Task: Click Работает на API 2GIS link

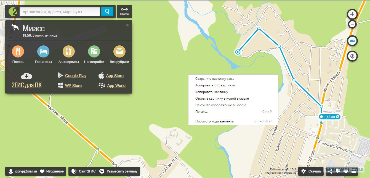Action: pos(283,169)
